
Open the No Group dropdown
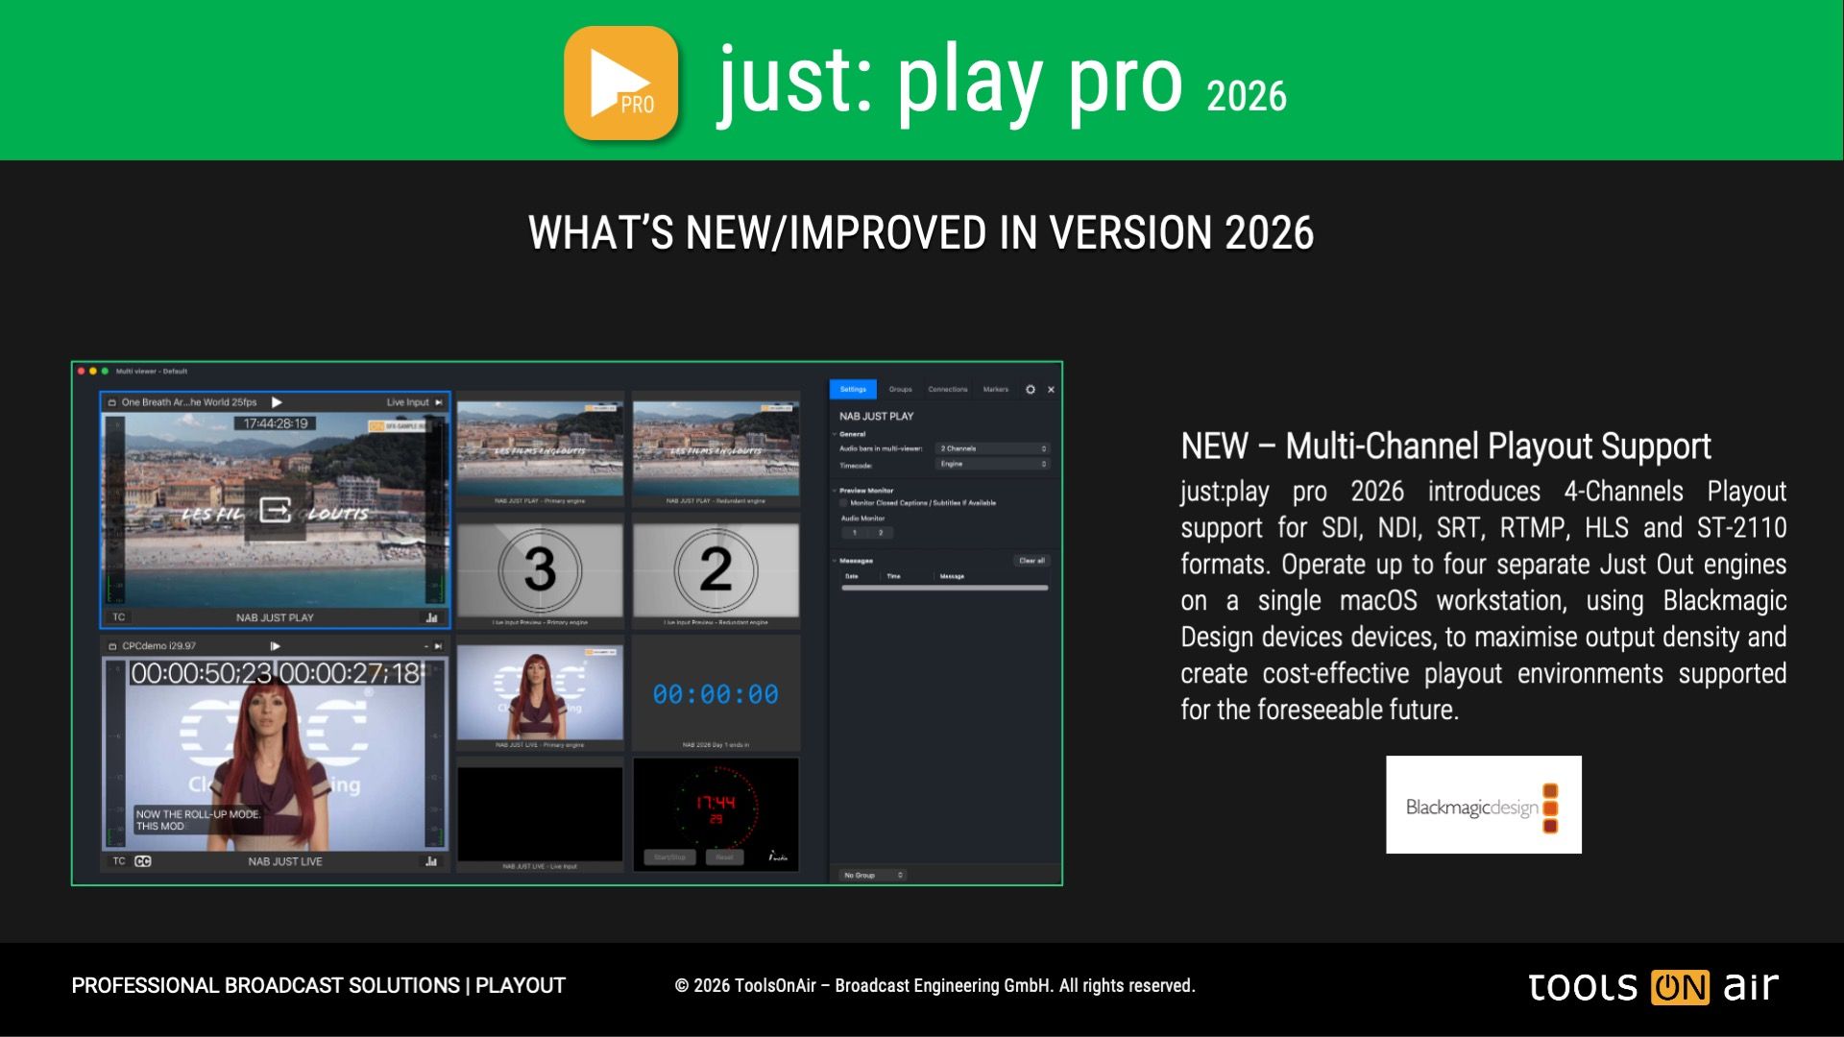(x=872, y=875)
